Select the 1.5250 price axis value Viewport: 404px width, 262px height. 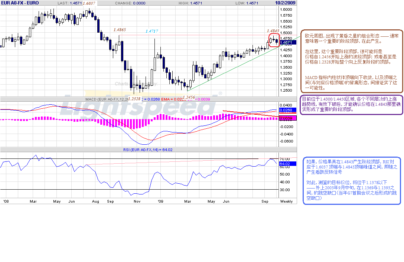[x=286, y=27]
